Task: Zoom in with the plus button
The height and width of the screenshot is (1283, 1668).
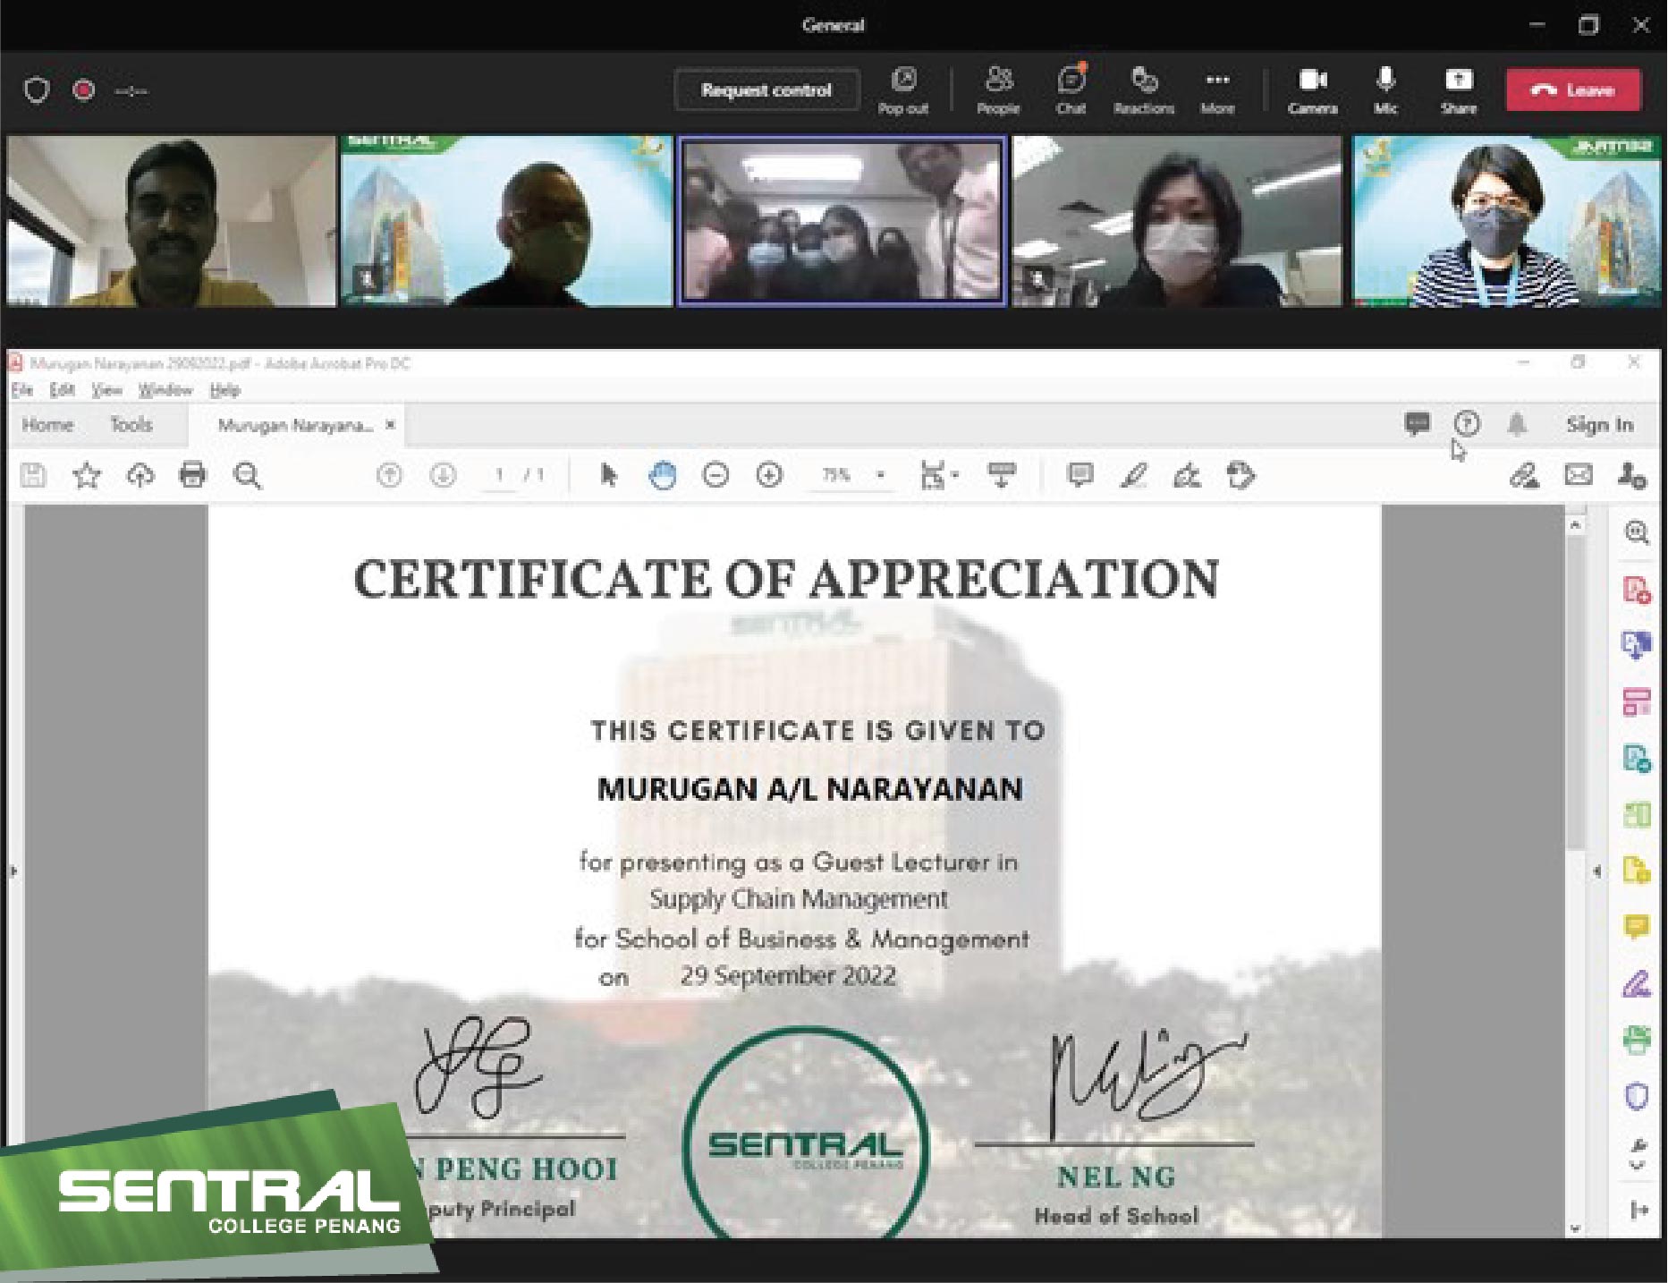Action: 769,475
